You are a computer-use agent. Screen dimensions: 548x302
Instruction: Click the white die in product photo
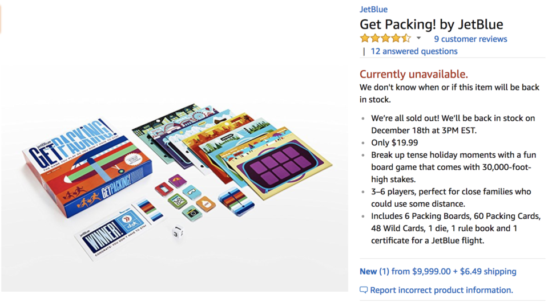(178, 232)
